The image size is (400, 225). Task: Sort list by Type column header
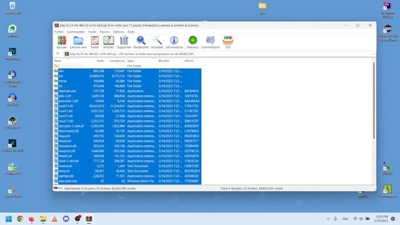pyautogui.click(x=142, y=61)
